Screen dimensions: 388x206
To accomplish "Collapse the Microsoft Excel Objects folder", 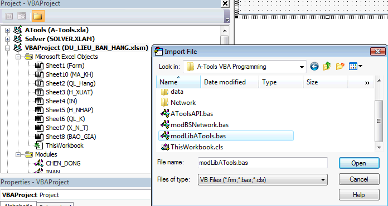I will [x=18, y=57].
